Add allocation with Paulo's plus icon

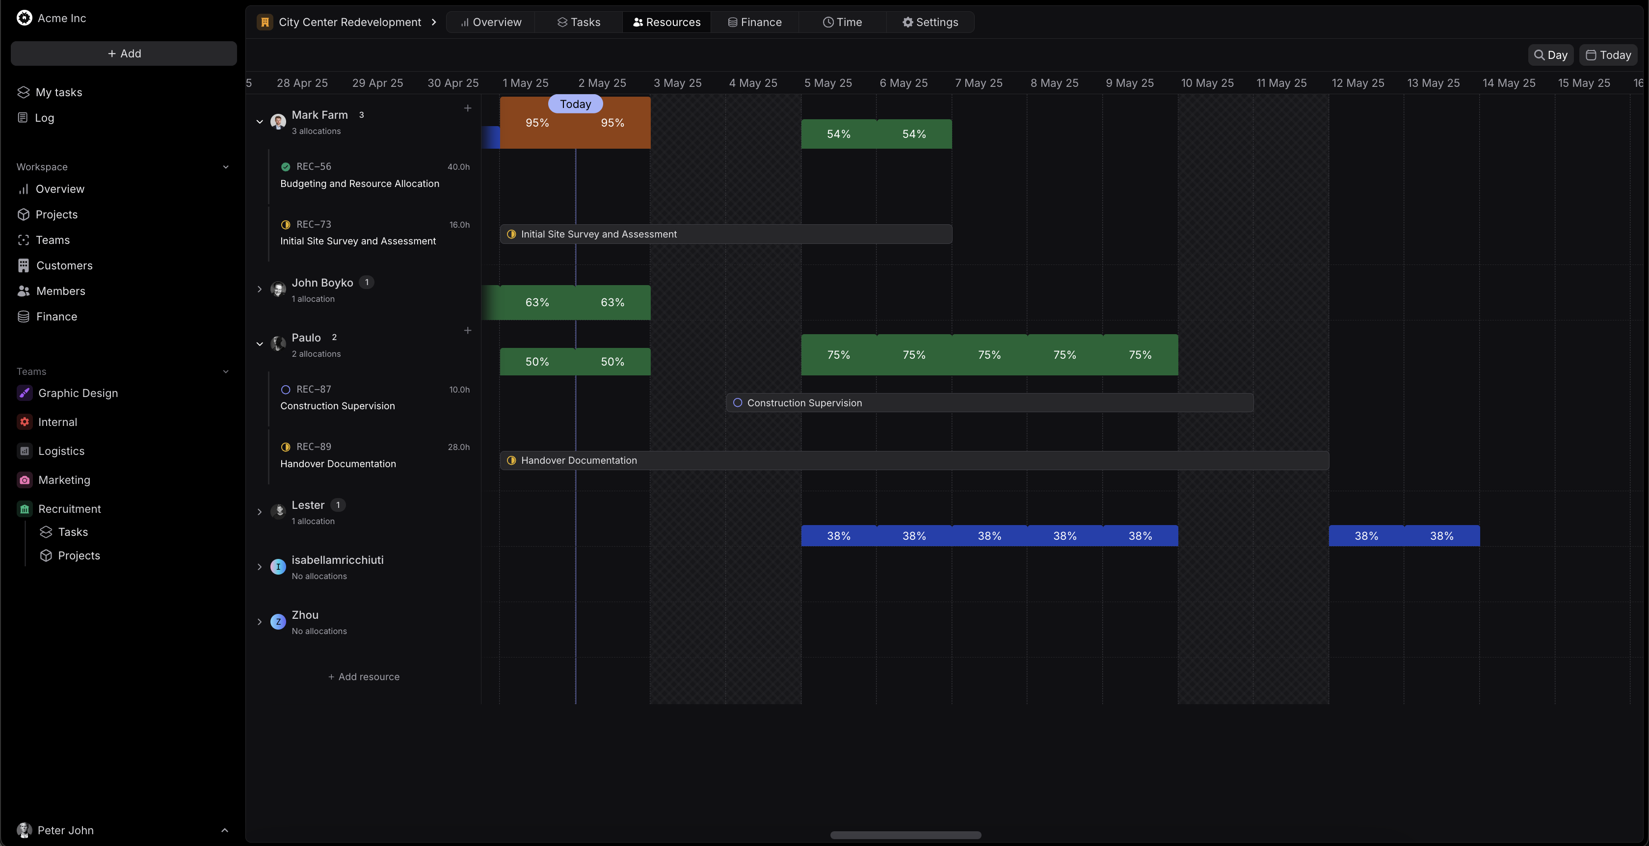point(467,330)
